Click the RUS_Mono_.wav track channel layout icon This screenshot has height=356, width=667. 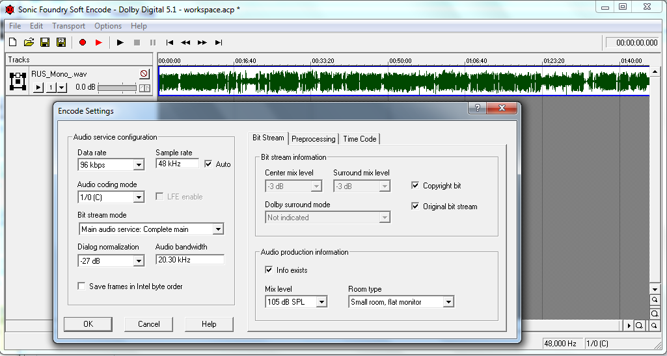tap(18, 81)
